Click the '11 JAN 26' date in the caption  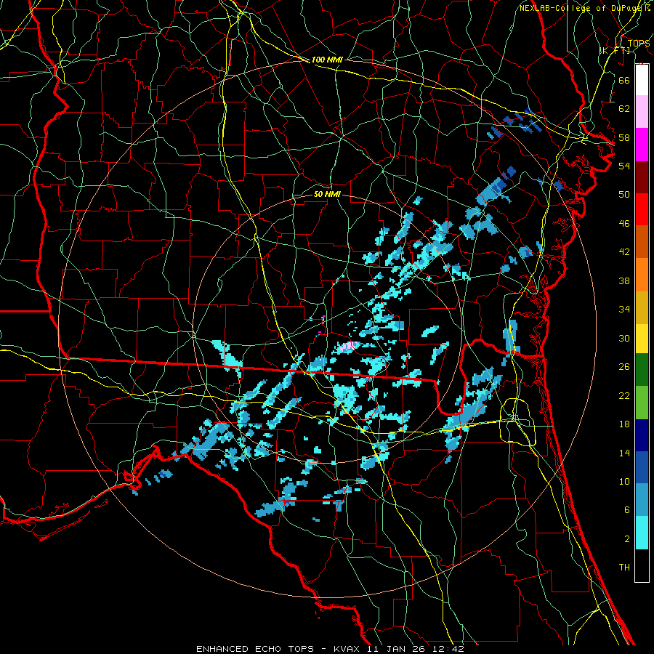(397, 649)
